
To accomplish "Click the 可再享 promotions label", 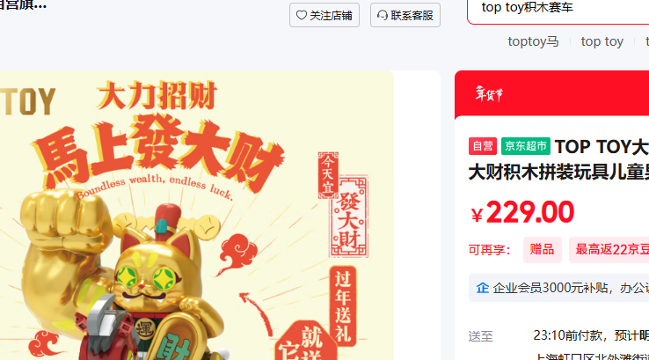I will pos(489,250).
